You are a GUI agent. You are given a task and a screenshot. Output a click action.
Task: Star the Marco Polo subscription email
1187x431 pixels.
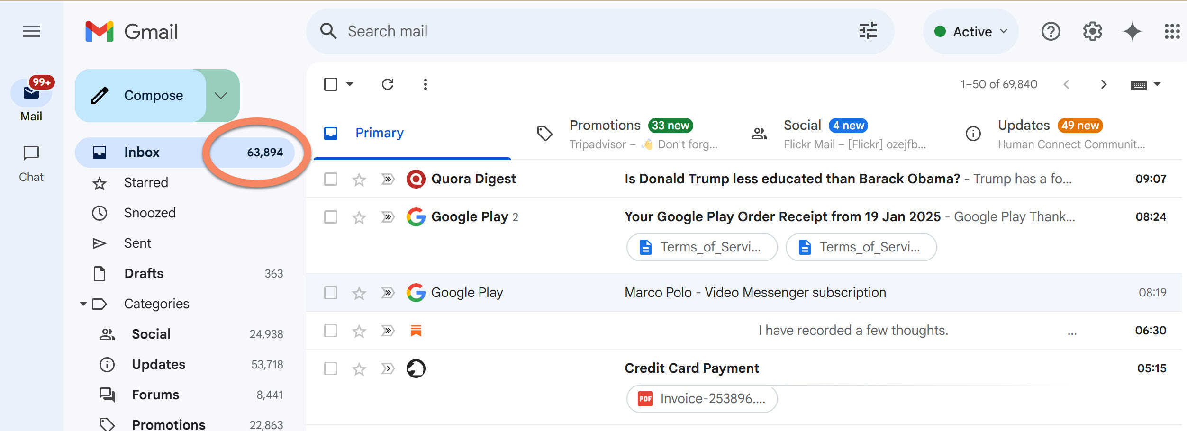pyautogui.click(x=359, y=293)
